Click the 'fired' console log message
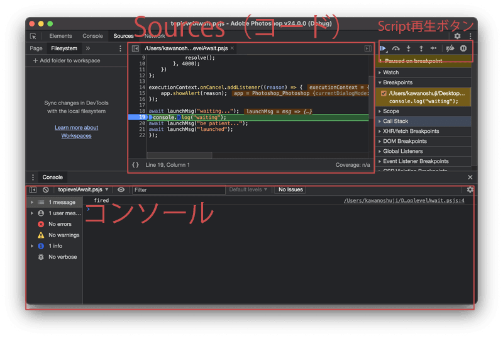The width and height of the screenshot is (503, 338). tap(101, 201)
